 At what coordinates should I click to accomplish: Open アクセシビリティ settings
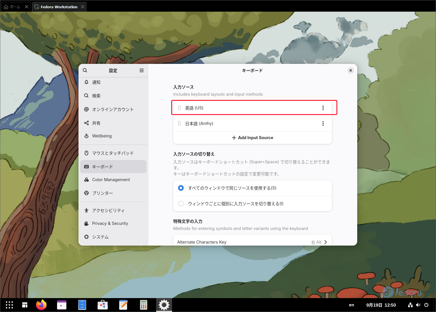(x=113, y=210)
